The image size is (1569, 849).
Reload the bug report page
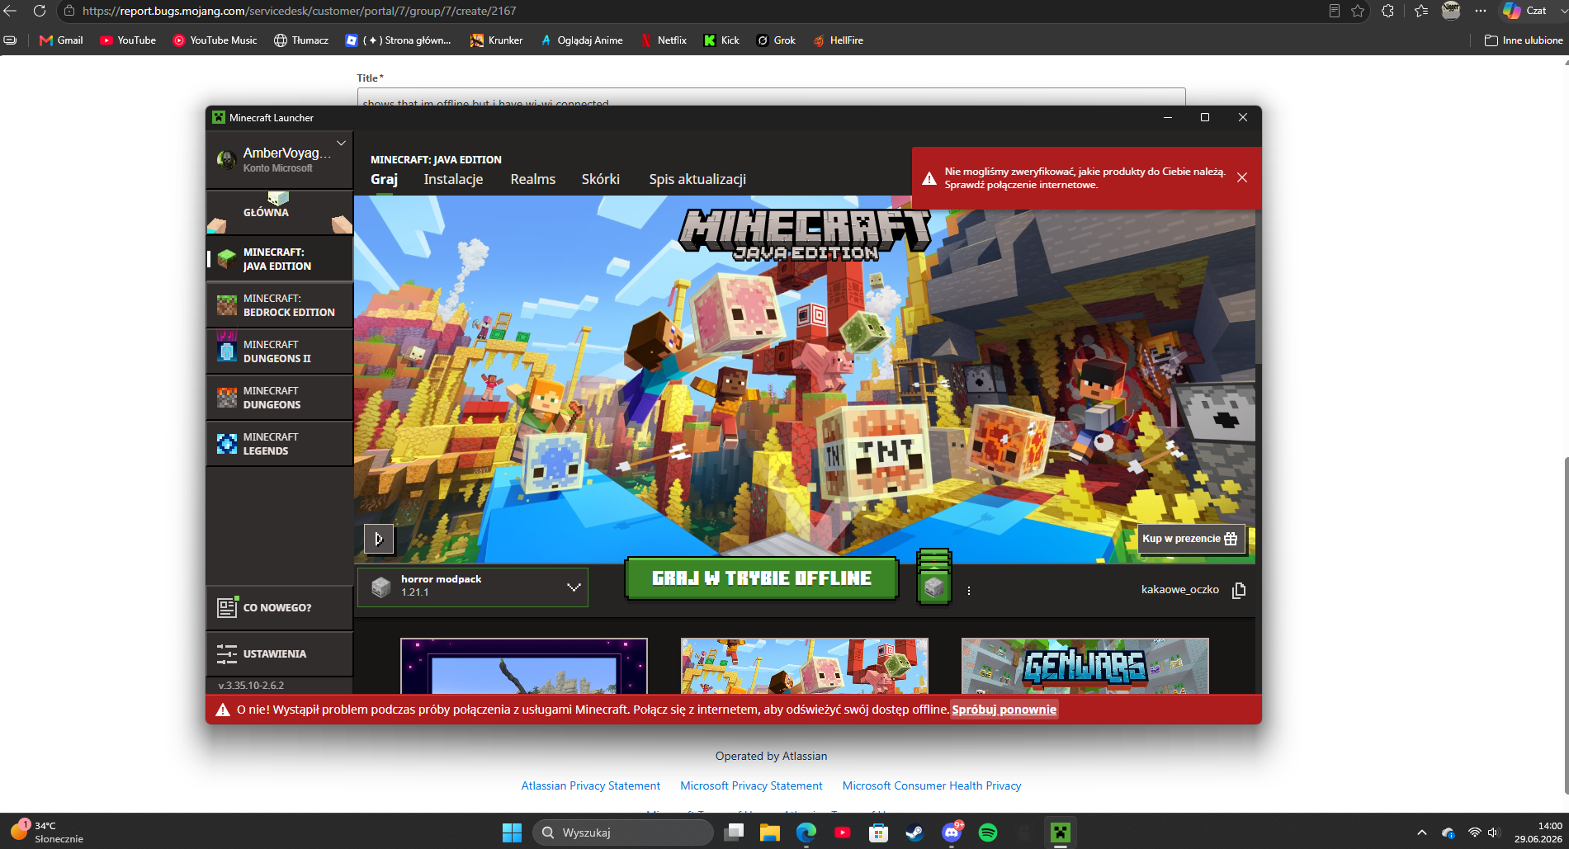click(x=39, y=11)
